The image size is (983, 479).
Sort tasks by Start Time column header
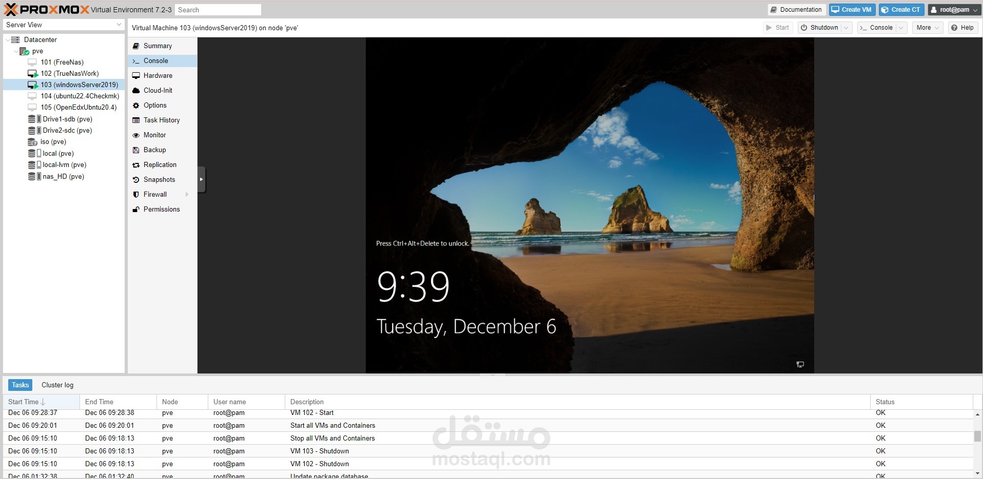click(x=41, y=402)
